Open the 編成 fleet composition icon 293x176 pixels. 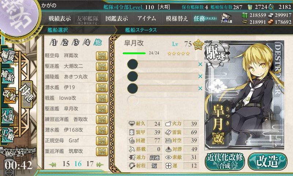8,56
